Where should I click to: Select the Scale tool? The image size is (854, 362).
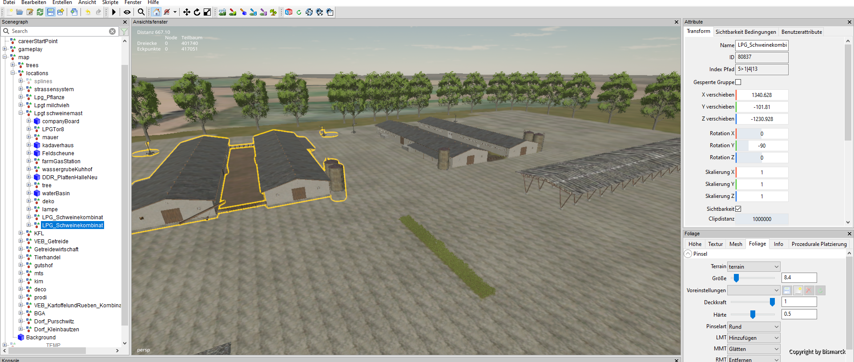(207, 12)
